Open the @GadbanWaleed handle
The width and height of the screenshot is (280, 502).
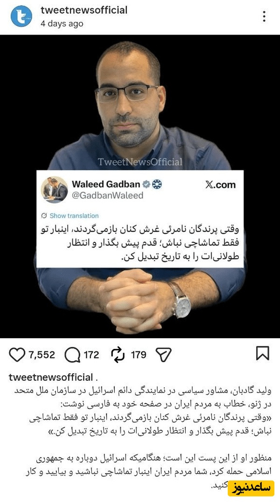point(108,195)
